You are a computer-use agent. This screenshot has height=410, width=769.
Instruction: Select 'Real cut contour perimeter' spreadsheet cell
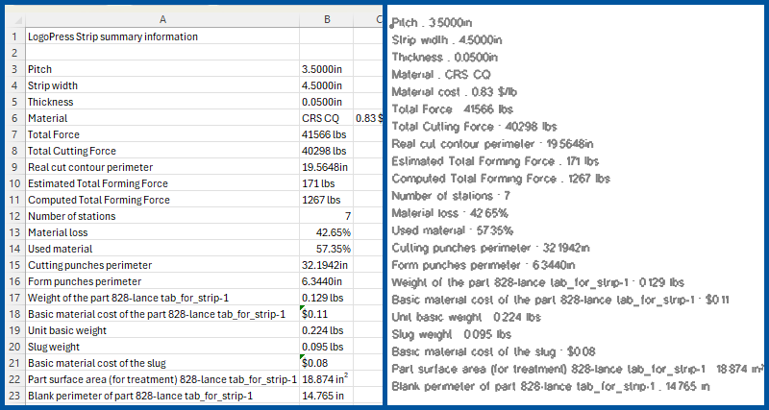(162, 167)
